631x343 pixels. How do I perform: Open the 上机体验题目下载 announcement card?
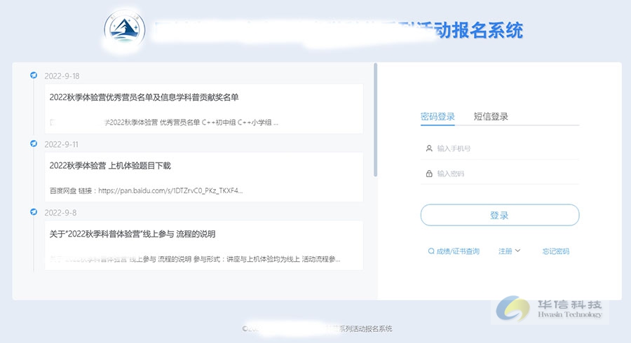tap(203, 177)
